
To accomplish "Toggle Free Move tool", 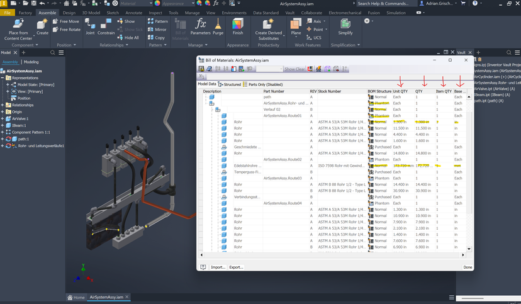I will point(66,21).
